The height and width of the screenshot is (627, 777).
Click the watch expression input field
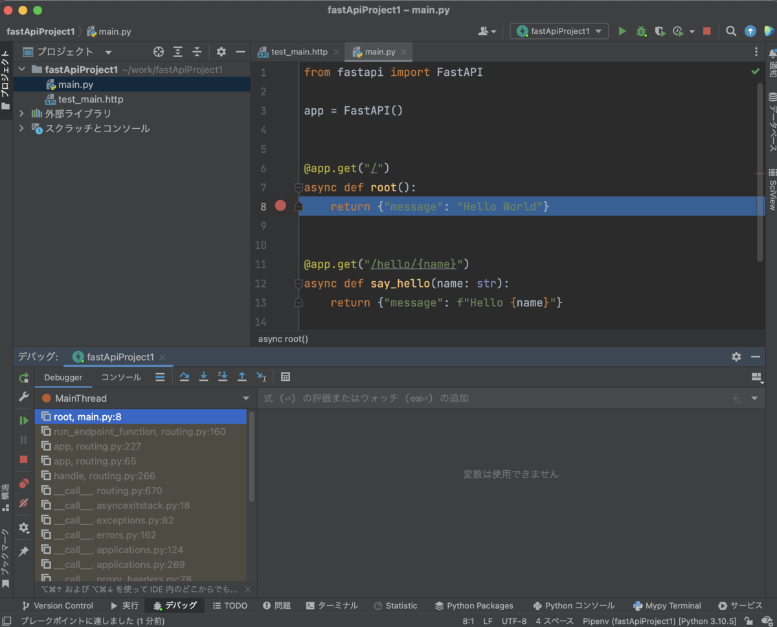[493, 398]
